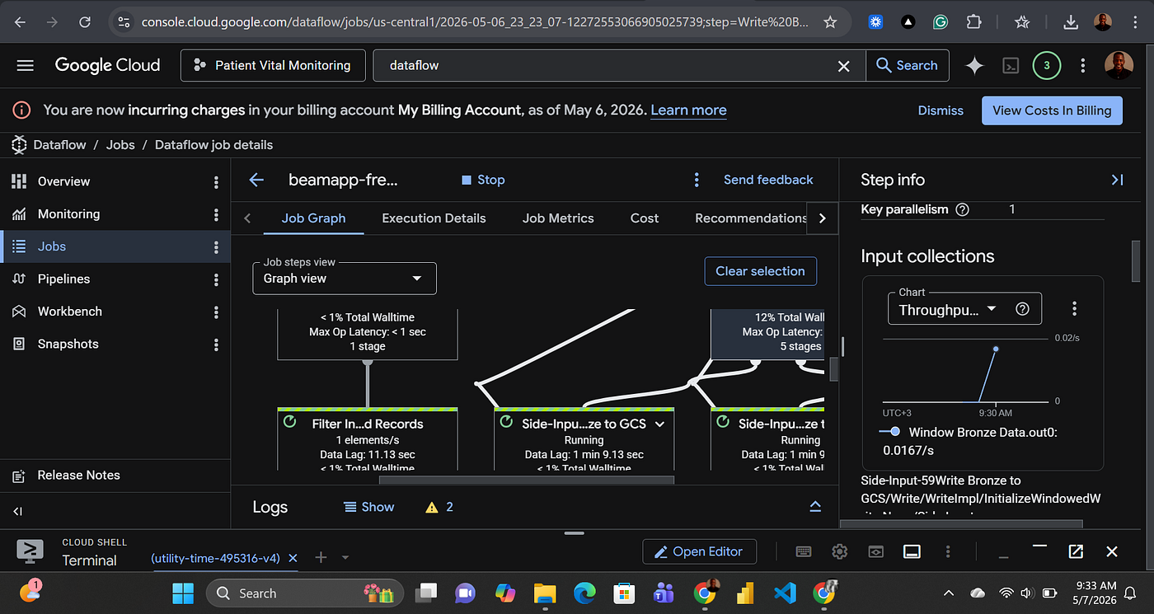
Task: Expand the Logs panel chevron
Action: 815,507
